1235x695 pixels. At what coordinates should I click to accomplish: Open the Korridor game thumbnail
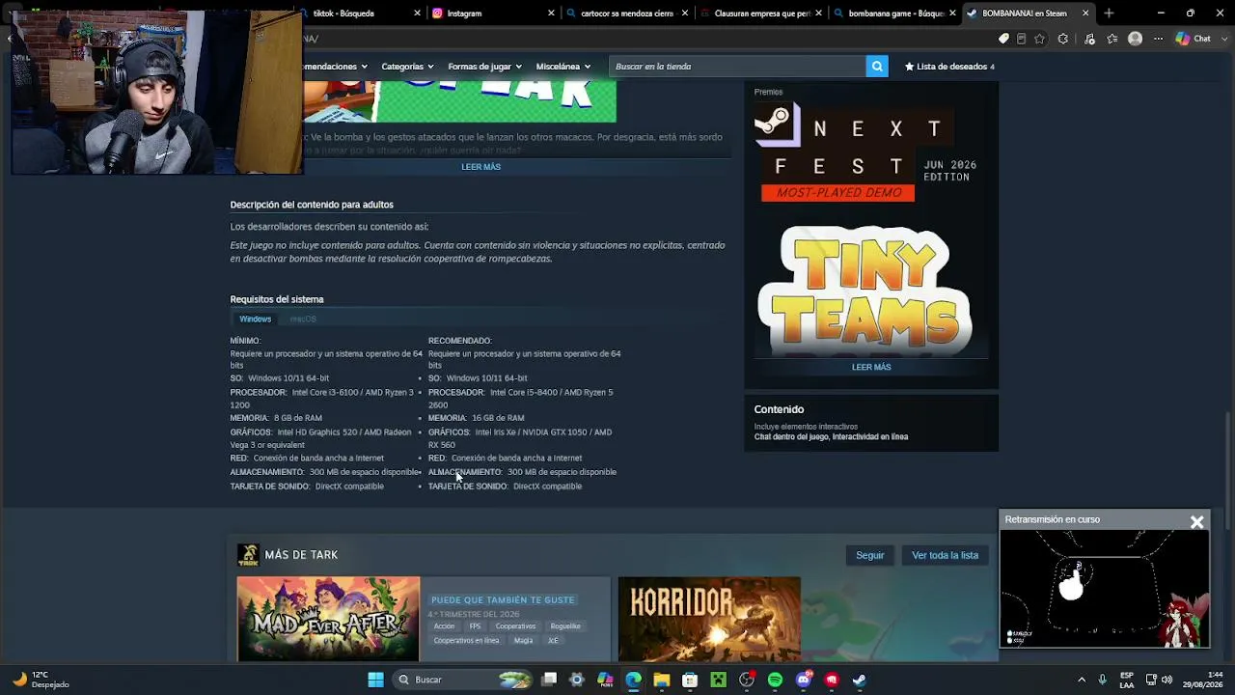pyautogui.click(x=709, y=619)
